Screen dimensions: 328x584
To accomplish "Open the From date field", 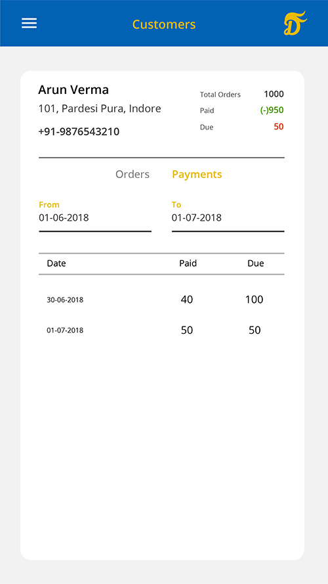I will click(95, 216).
